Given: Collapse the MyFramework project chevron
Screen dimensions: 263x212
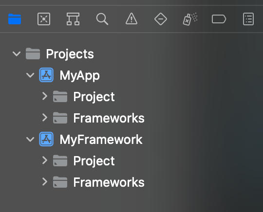Looking at the screenshot, I should point(30,140).
